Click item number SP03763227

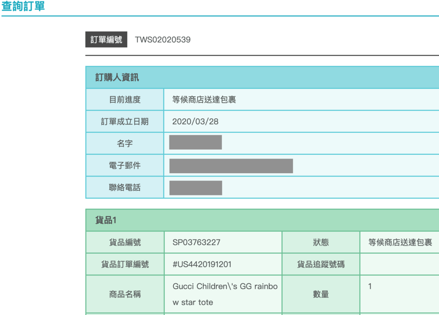(x=196, y=242)
